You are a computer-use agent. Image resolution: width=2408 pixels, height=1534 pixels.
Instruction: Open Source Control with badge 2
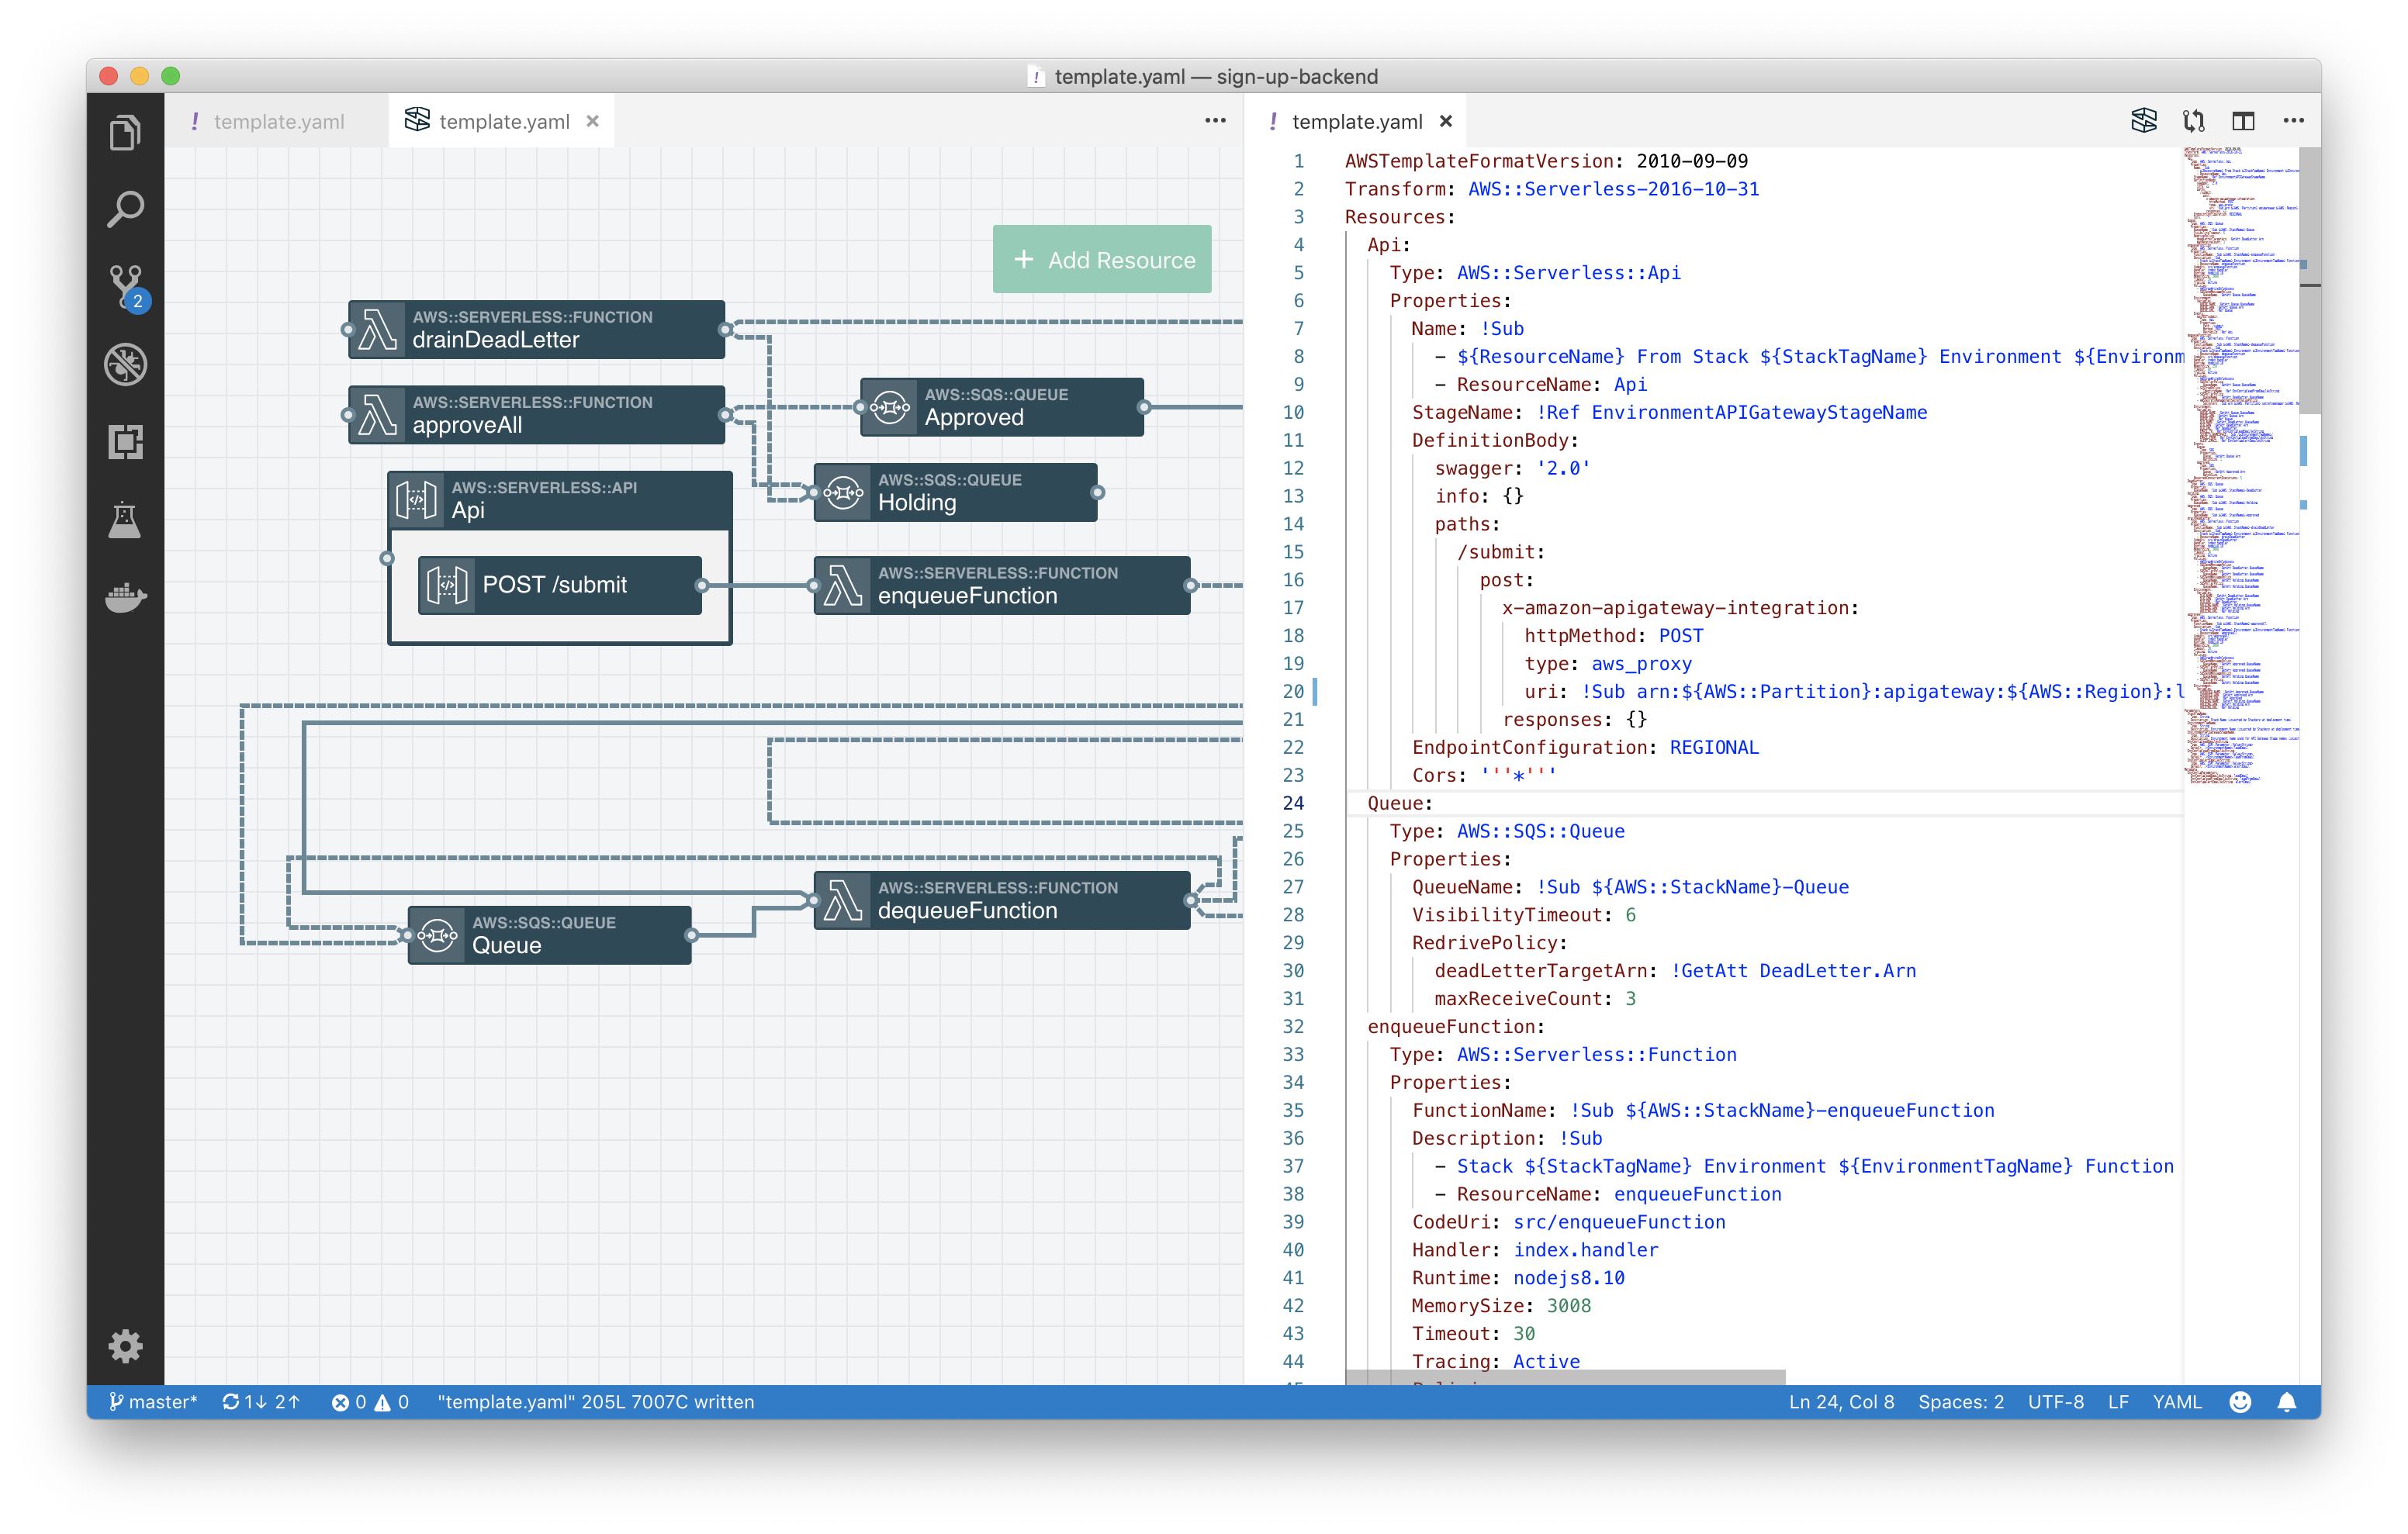click(127, 289)
